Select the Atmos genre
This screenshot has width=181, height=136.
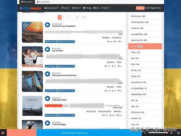[145, 70]
